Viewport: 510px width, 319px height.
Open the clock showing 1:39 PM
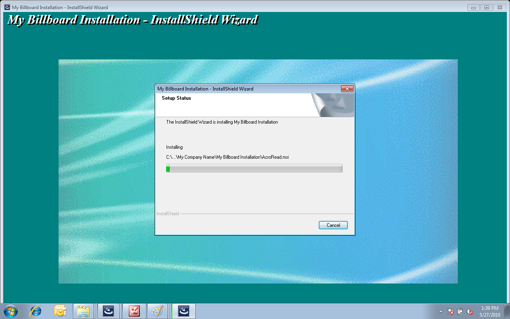click(490, 311)
